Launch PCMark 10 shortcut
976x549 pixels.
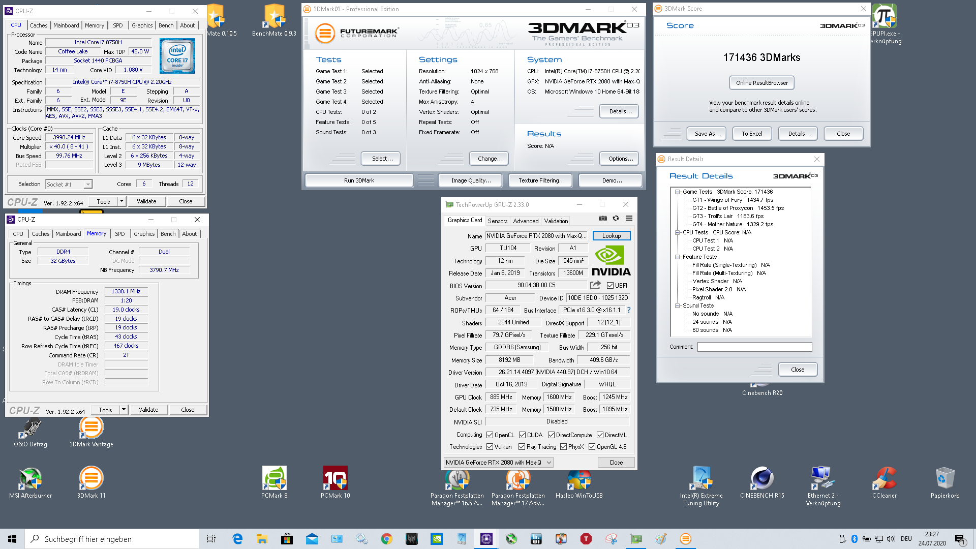click(335, 483)
